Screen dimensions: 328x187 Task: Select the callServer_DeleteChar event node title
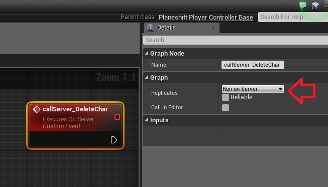point(75,109)
